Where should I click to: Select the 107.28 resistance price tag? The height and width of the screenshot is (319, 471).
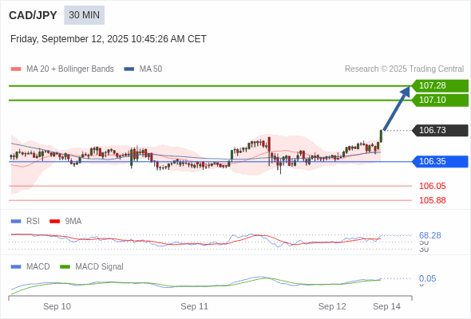pos(440,85)
